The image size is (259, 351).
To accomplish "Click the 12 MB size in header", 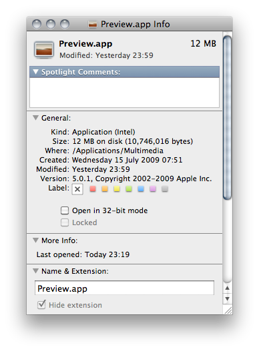I will pos(203,44).
